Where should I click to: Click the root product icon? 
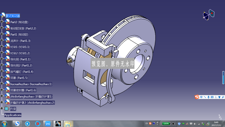pos(3,15)
